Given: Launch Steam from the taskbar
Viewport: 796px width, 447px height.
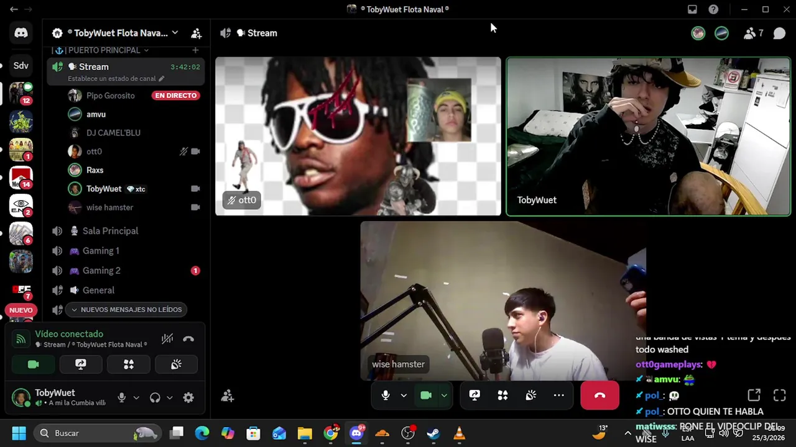Looking at the screenshot, I should tap(433, 433).
